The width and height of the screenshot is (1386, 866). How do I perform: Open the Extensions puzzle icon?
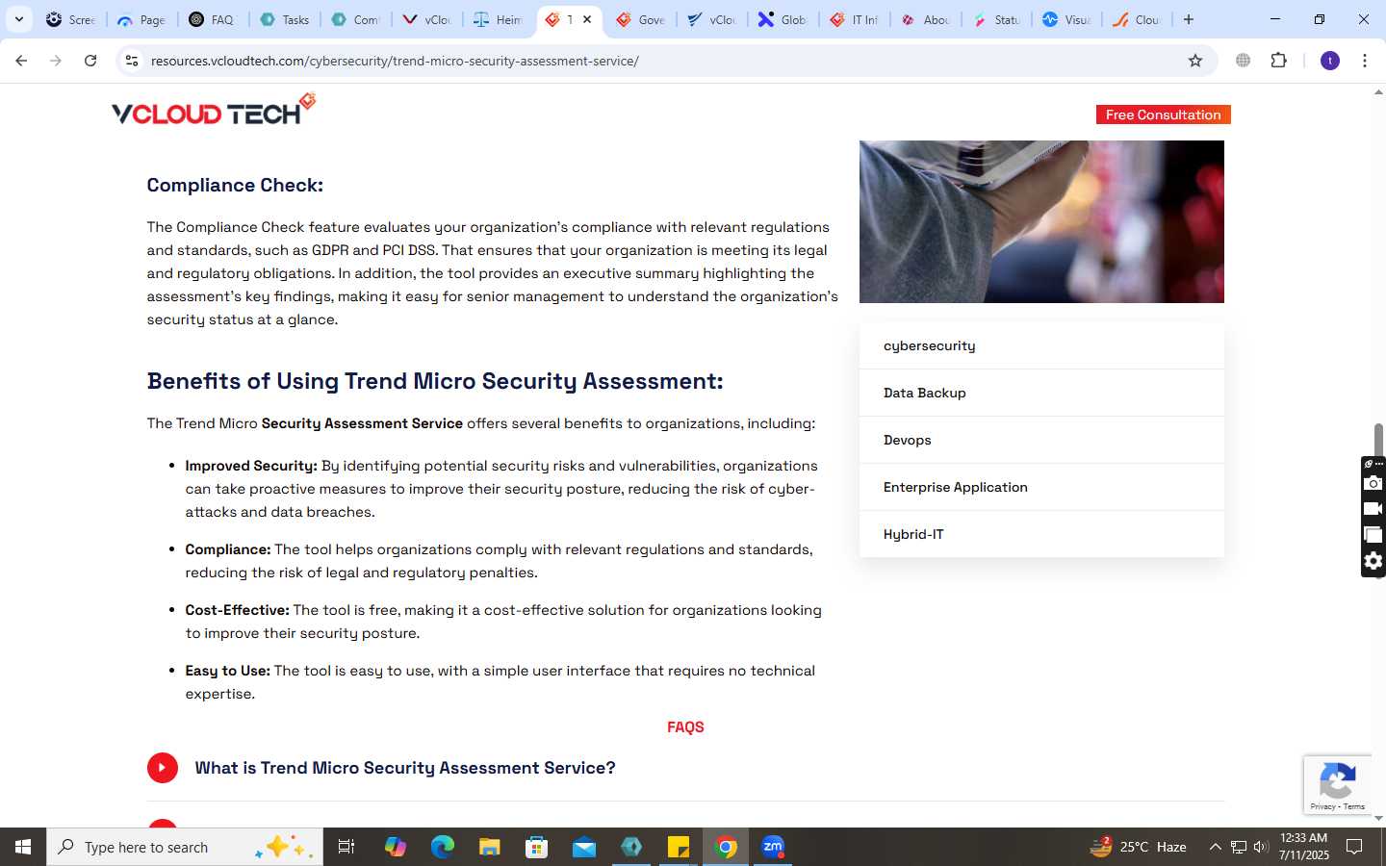[x=1278, y=61]
